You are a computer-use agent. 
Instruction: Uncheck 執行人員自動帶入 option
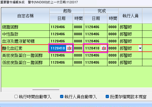click(61, 97)
